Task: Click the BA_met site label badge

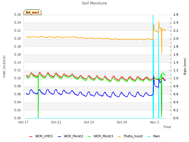Action: (x=32, y=12)
